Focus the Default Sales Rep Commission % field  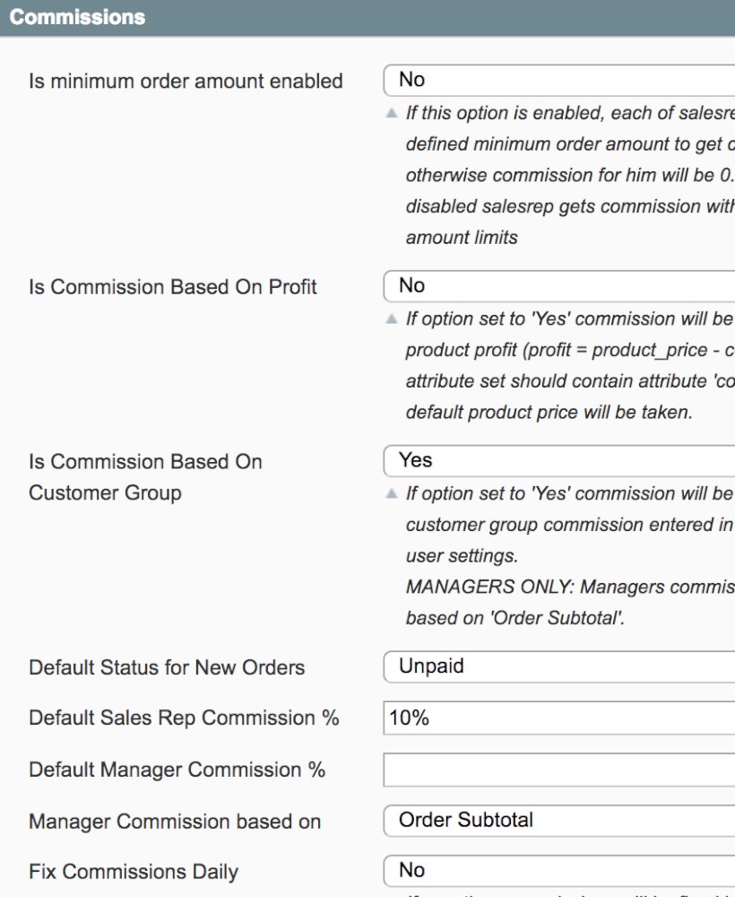point(558,718)
